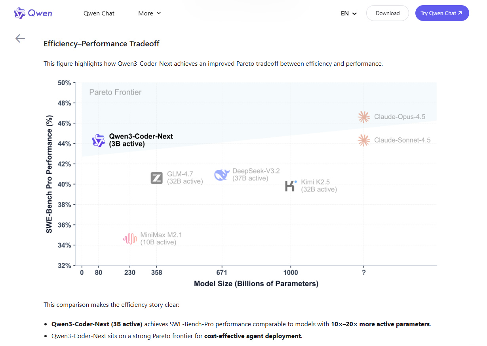Open the Qwen Chat nav item
Screen dimensions: 487x346
pyautogui.click(x=99, y=13)
